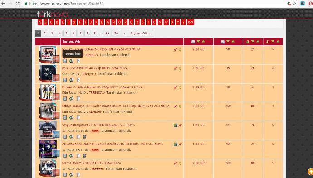Open Icerde Bolum 5 1080p torrent link
The height and width of the screenshot is (178, 313).
[x=92, y=163]
